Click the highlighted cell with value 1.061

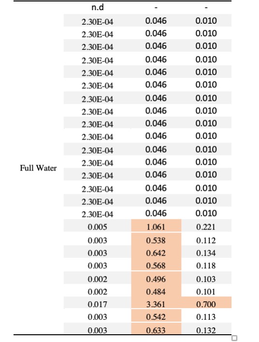(x=156, y=226)
